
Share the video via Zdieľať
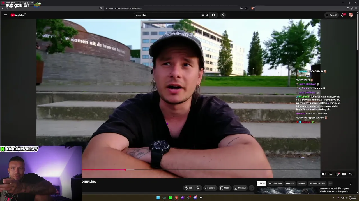click(x=210, y=188)
